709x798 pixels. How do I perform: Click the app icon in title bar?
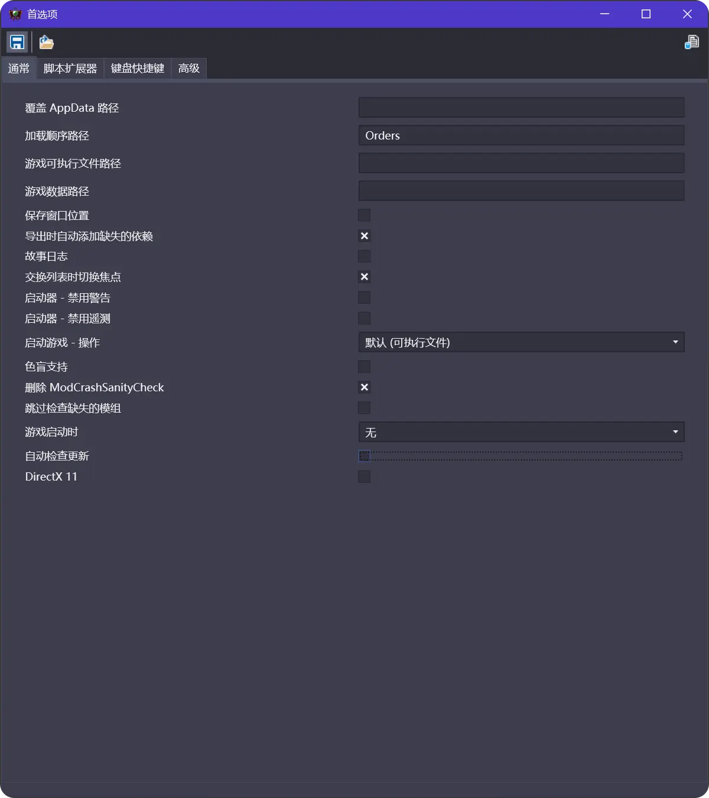15,14
